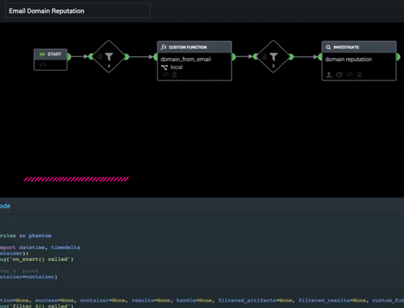
Task: Click the custom function input port
Action: pos(156,57)
